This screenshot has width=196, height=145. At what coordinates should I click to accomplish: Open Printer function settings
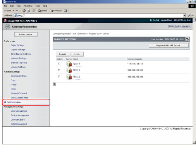(x=14, y=85)
